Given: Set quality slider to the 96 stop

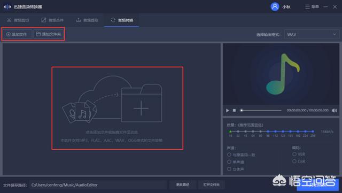Looking at the screenshot, I should coord(268,132).
